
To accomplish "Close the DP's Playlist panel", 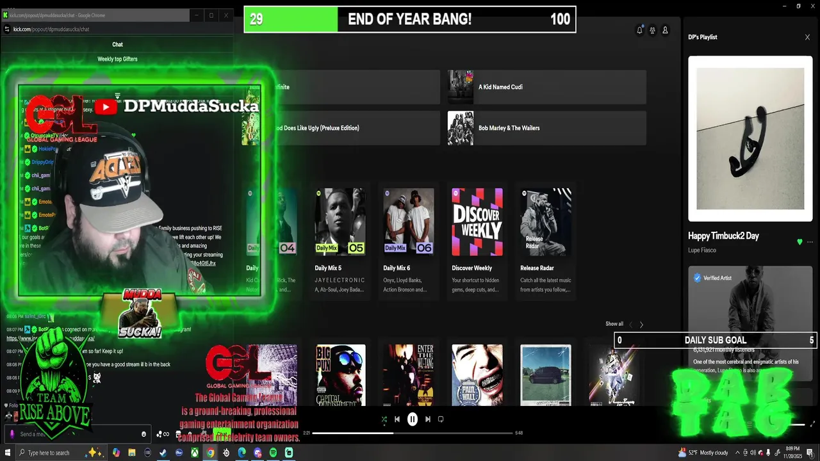I will (807, 37).
